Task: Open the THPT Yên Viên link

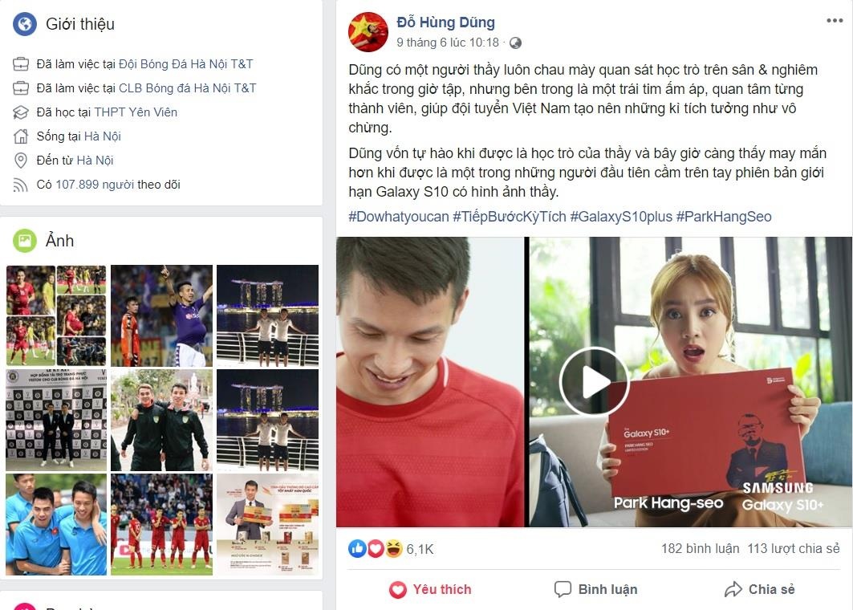Action: click(x=136, y=112)
